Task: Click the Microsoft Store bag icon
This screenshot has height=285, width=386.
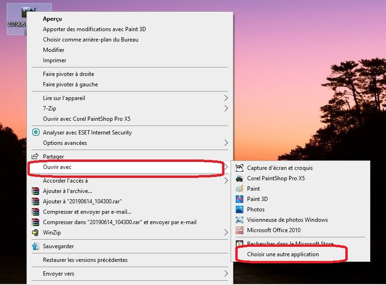Action: pos(240,243)
